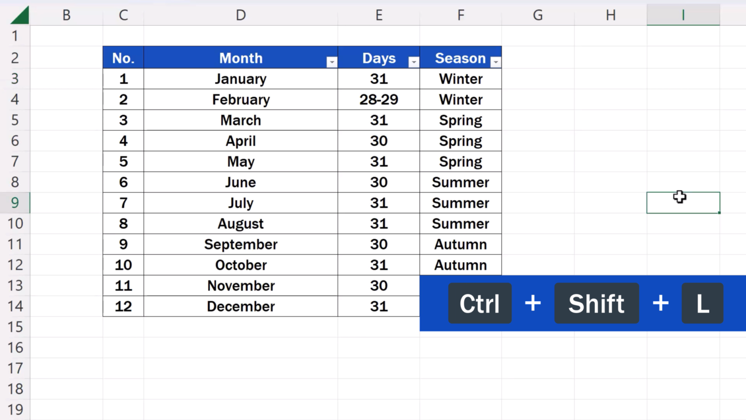This screenshot has width=746, height=420.
Task: Select the December cell in the Month column
Action: click(x=240, y=306)
